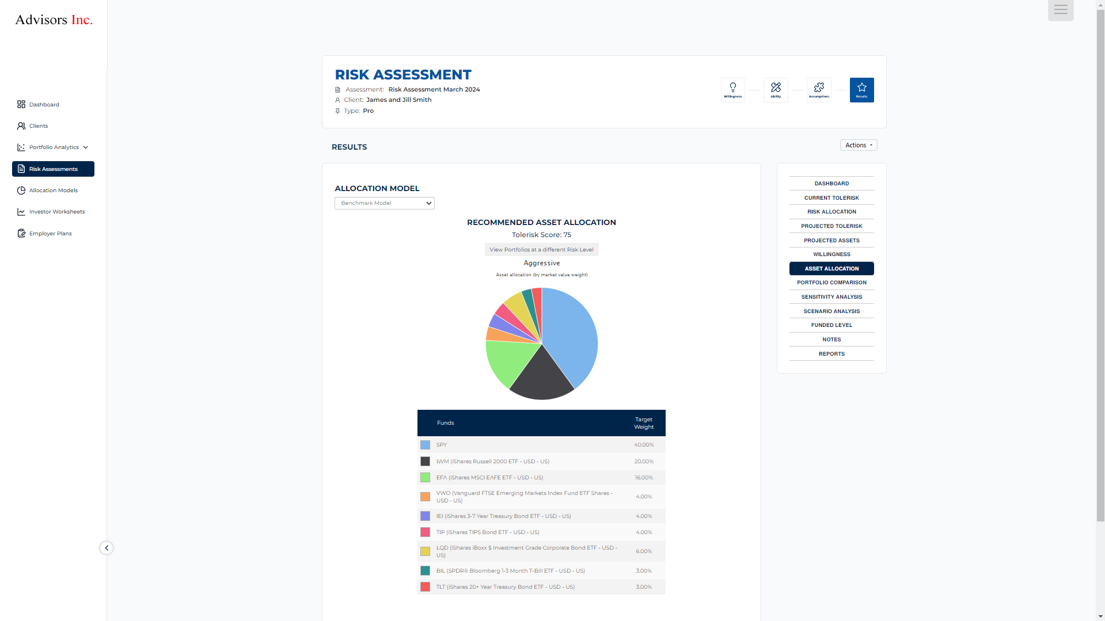Open Employer Plans sidebar icon
1105x621 pixels.
[21, 233]
